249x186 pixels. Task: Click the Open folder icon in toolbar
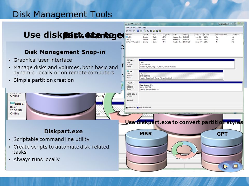point(154,31)
